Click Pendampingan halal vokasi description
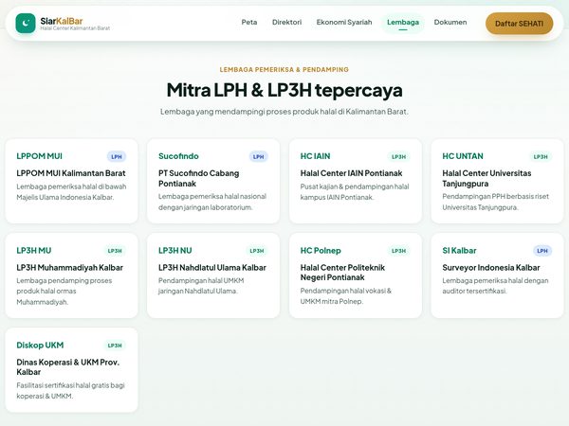 click(x=346, y=296)
